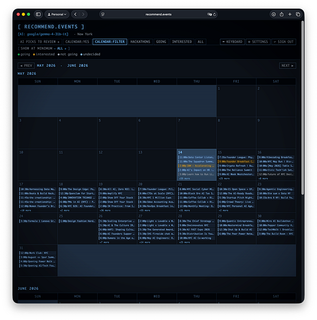This screenshot has width=317, height=320.
Task: Open '3:30p Formula 1 Lenovo Gr..' event
Action: coord(37,221)
